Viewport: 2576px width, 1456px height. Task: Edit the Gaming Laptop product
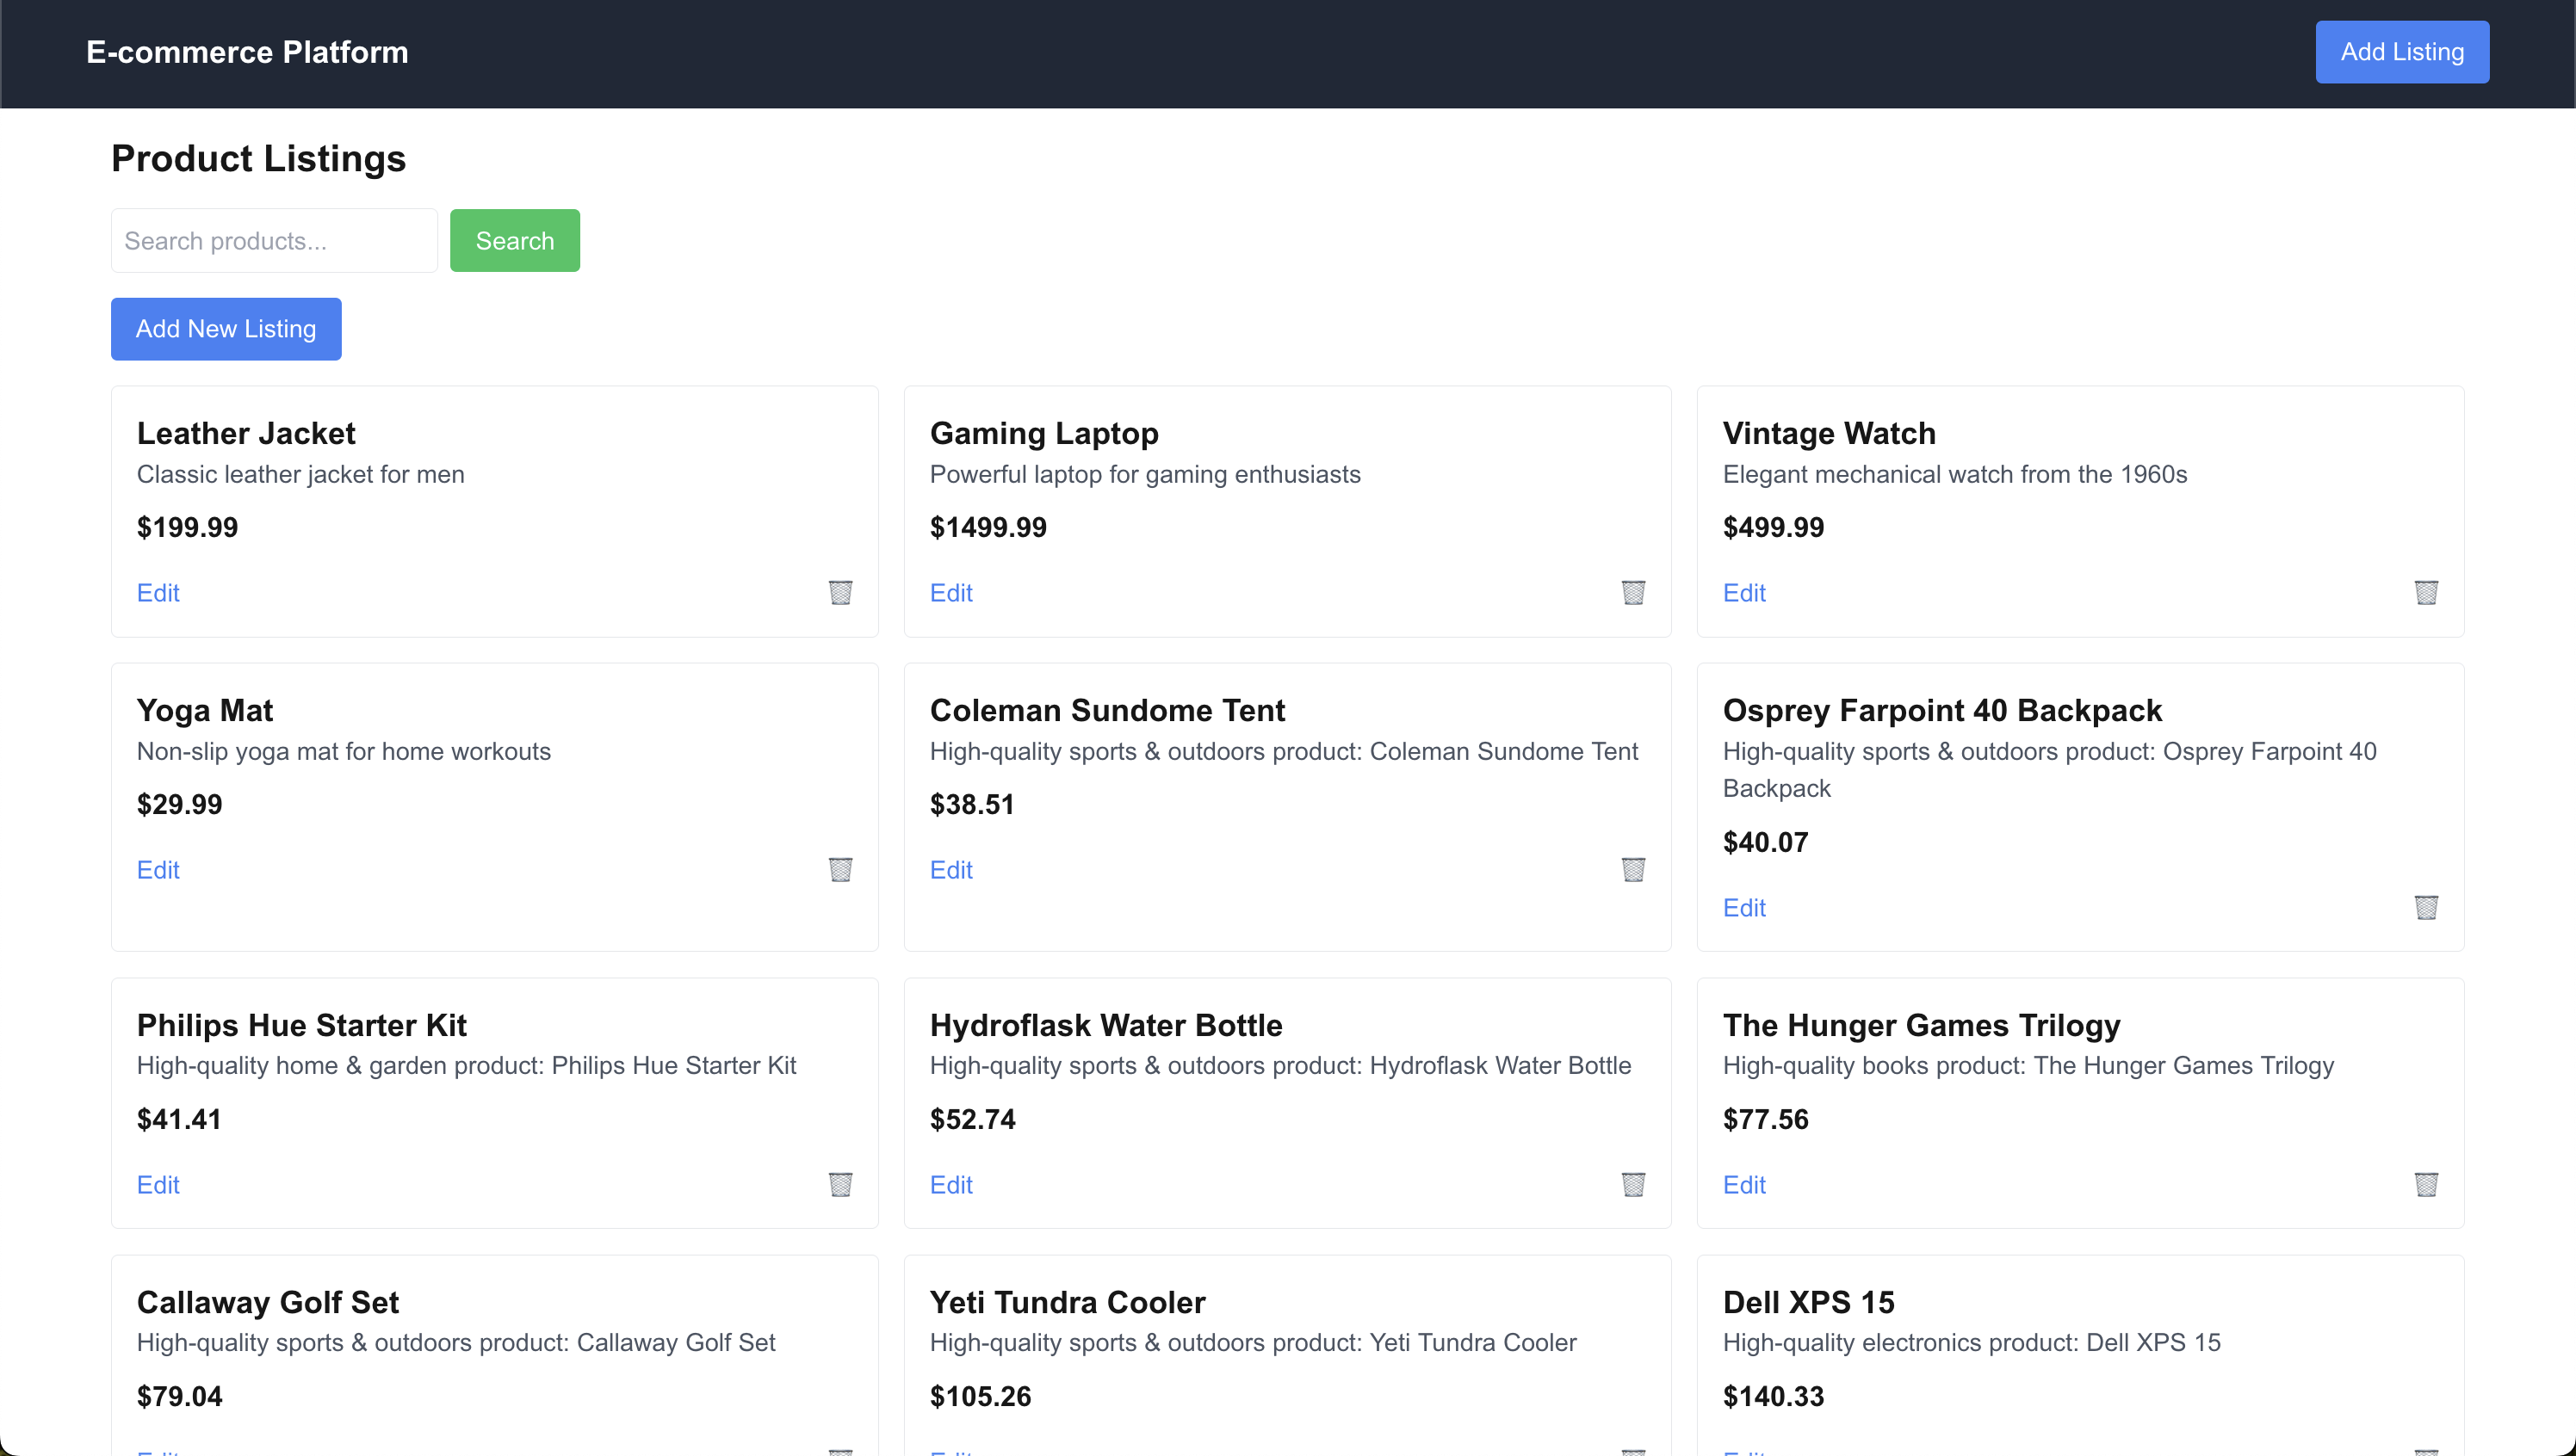point(950,592)
